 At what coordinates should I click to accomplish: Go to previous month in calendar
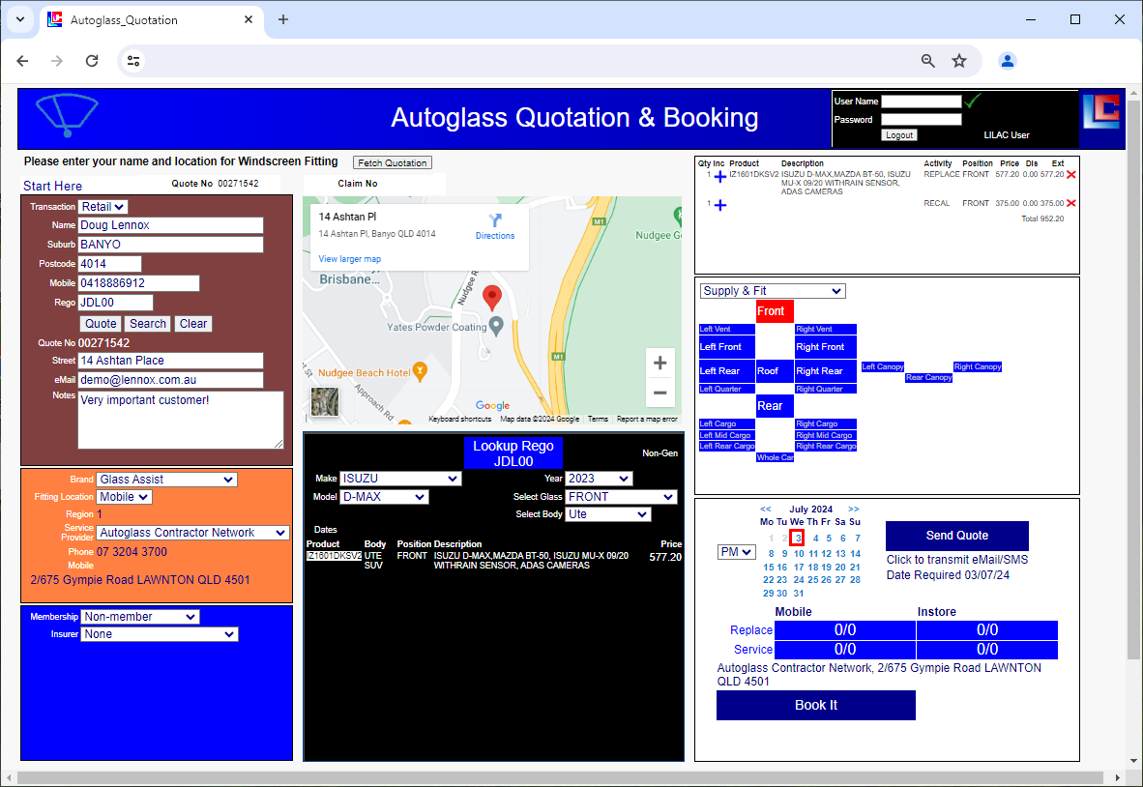pyautogui.click(x=766, y=510)
